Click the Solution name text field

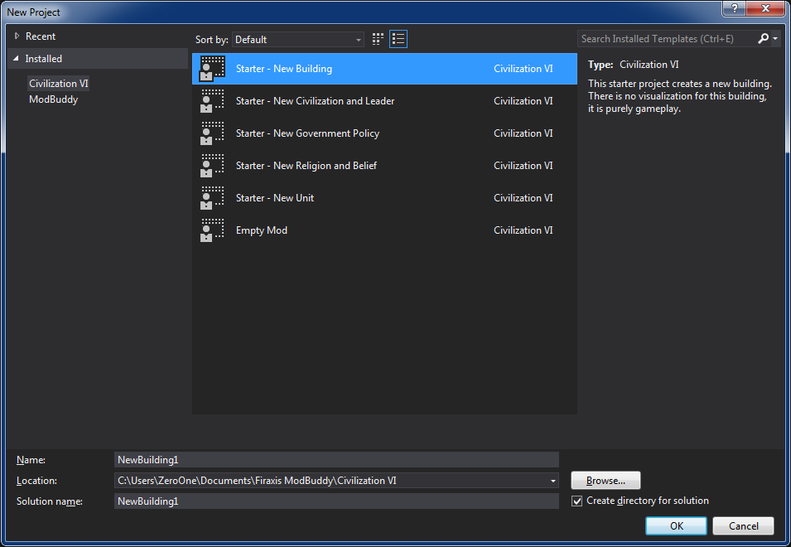(336, 501)
